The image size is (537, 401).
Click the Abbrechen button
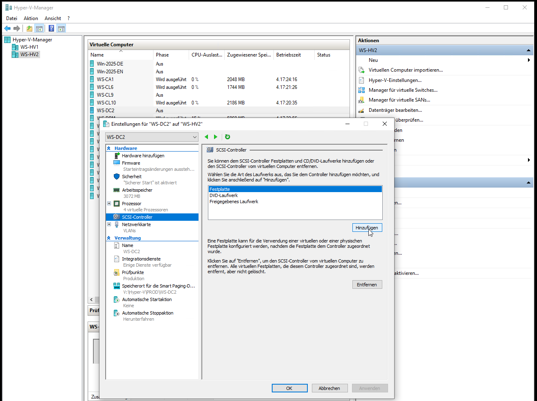(329, 388)
